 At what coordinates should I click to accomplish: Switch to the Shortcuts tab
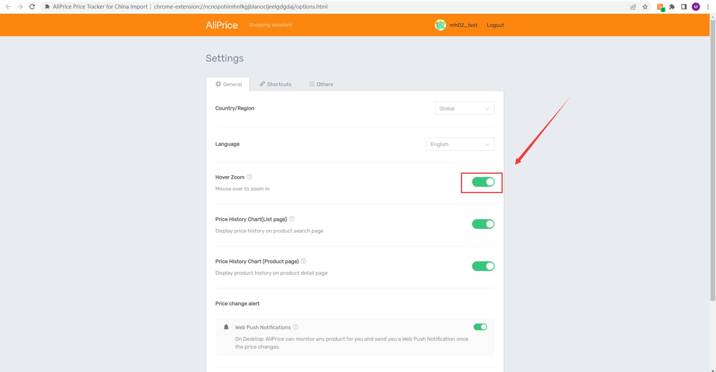click(276, 84)
